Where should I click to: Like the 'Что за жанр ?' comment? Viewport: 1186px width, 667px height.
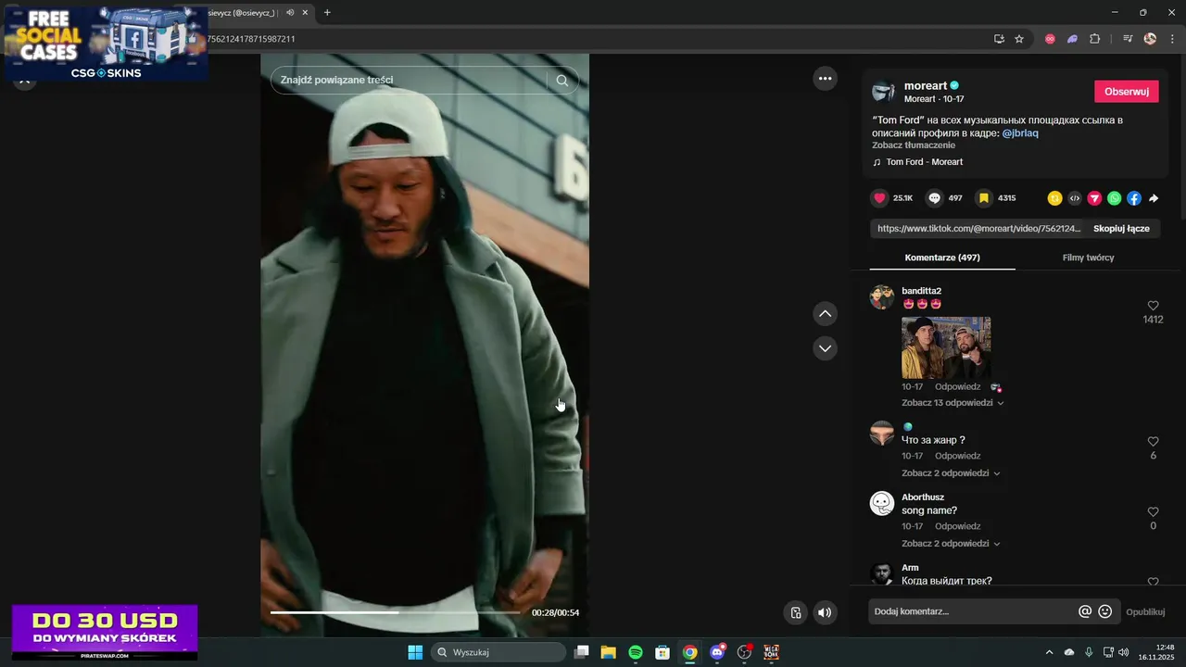click(1154, 442)
